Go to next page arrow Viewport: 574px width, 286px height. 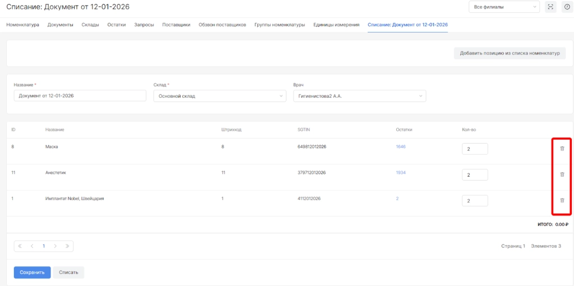pos(55,246)
